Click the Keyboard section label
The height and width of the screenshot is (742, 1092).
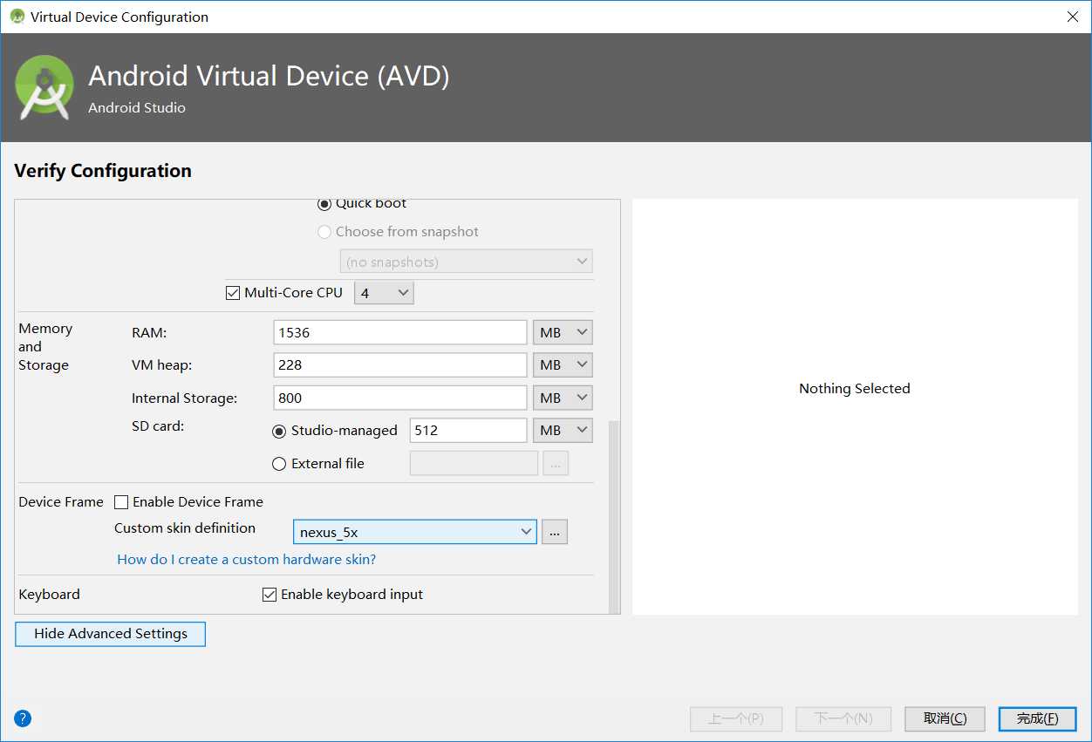pyautogui.click(x=49, y=595)
